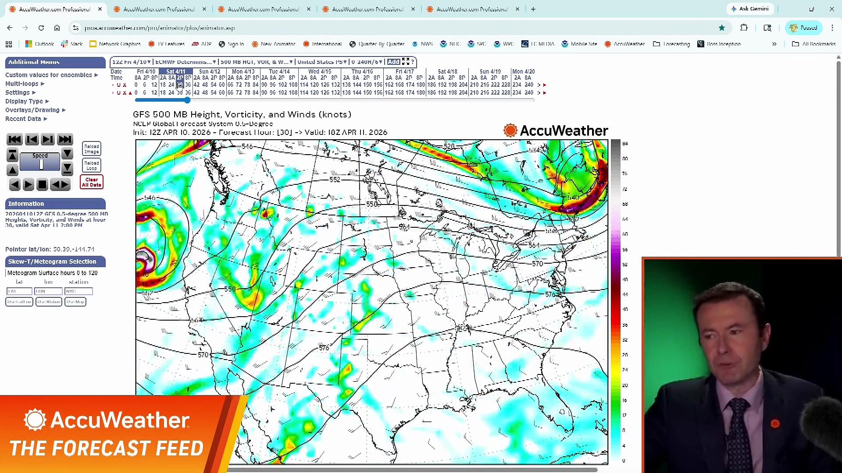Play the animation forward

pyautogui.click(x=28, y=185)
